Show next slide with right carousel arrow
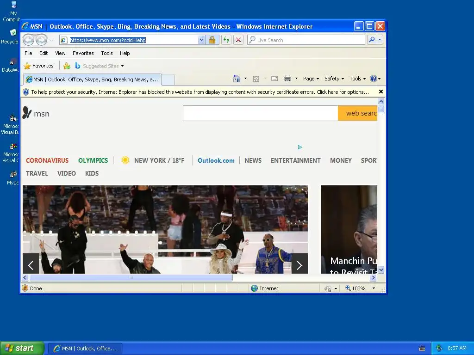The width and height of the screenshot is (474, 355). point(299,264)
